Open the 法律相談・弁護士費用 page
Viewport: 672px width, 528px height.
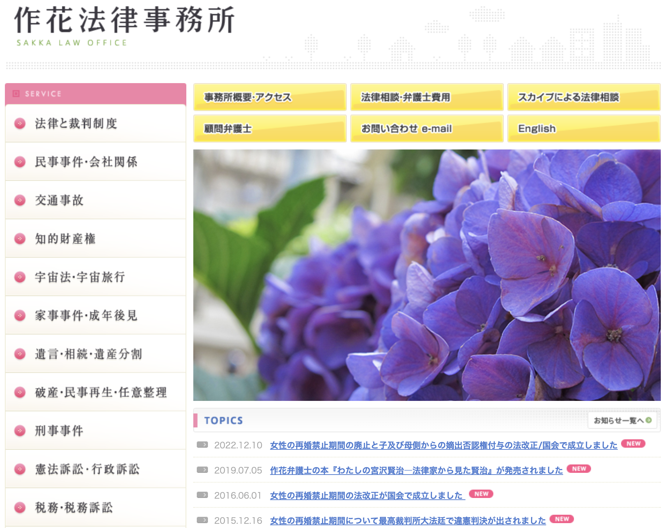point(427,97)
